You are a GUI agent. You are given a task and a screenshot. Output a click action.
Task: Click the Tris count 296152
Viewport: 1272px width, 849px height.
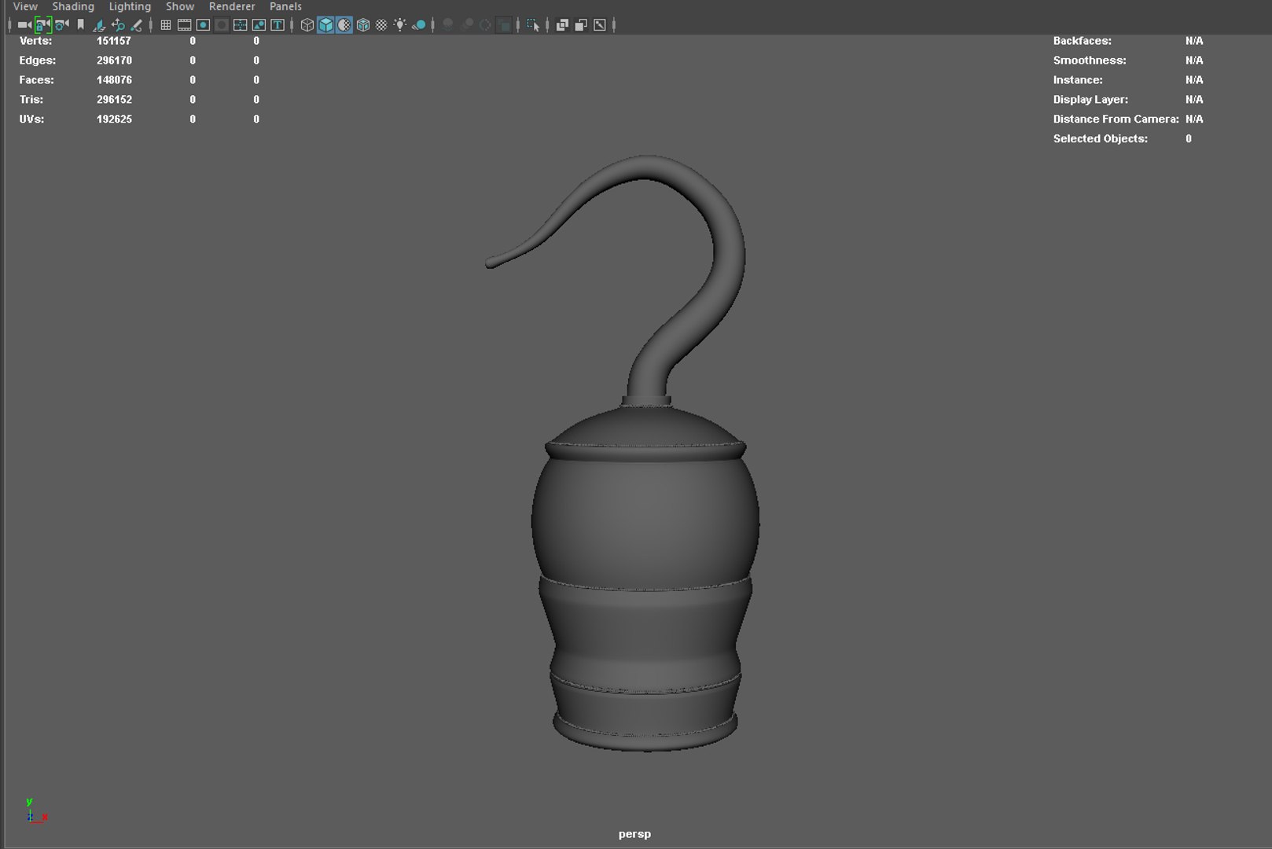tap(114, 100)
